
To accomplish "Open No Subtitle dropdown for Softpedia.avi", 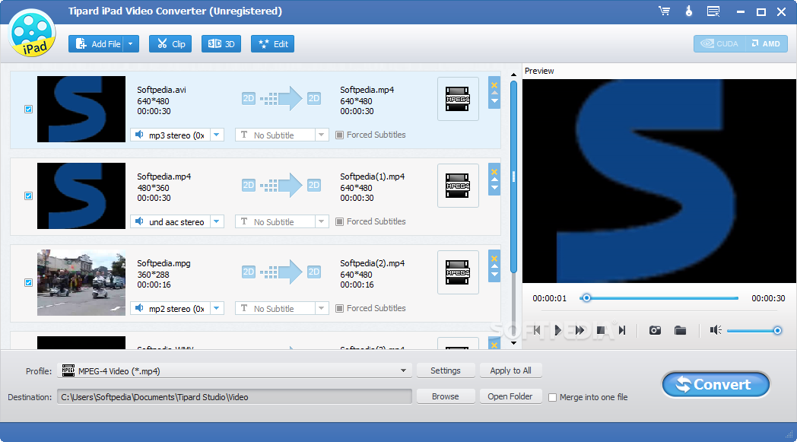I will [321, 135].
